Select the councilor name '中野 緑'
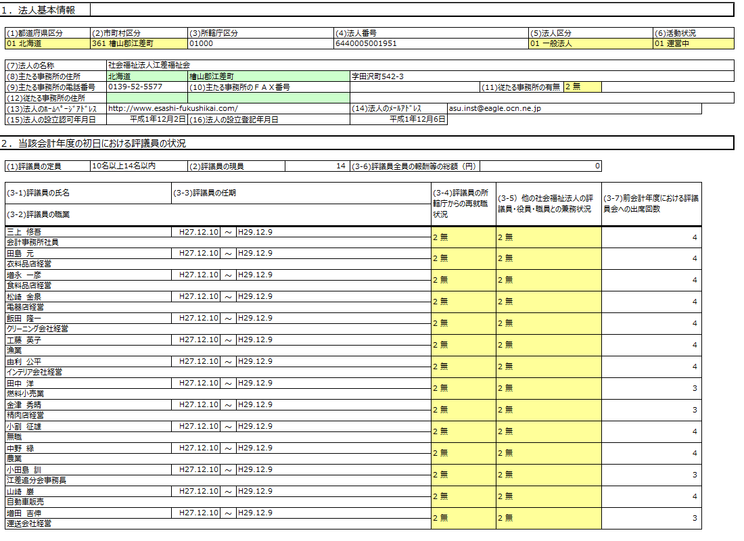Viewport: 744px width, 541px height. 88,448
